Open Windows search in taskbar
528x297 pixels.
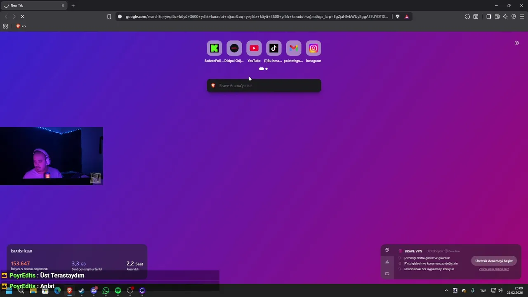[21, 290]
